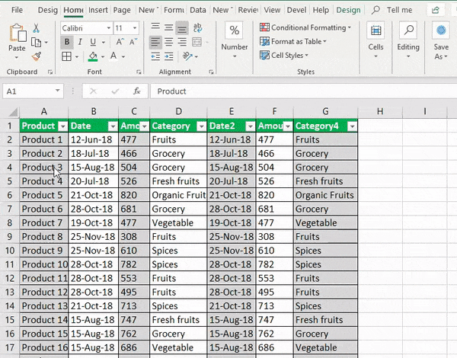
Task: Increase font size with larger A
Action: tap(120, 42)
